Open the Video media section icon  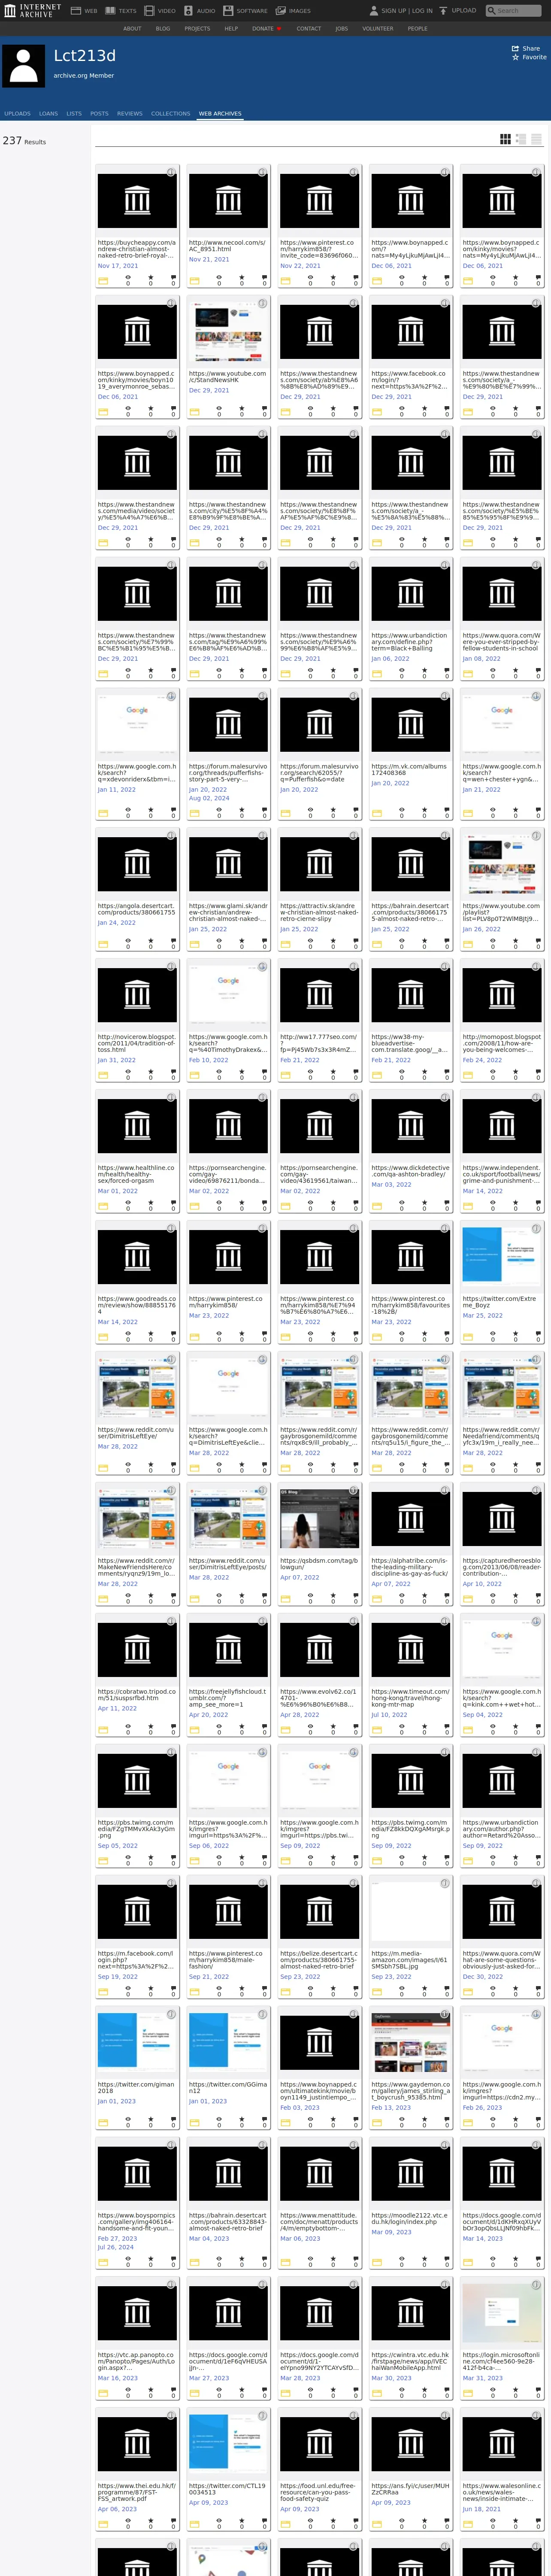click(x=149, y=11)
